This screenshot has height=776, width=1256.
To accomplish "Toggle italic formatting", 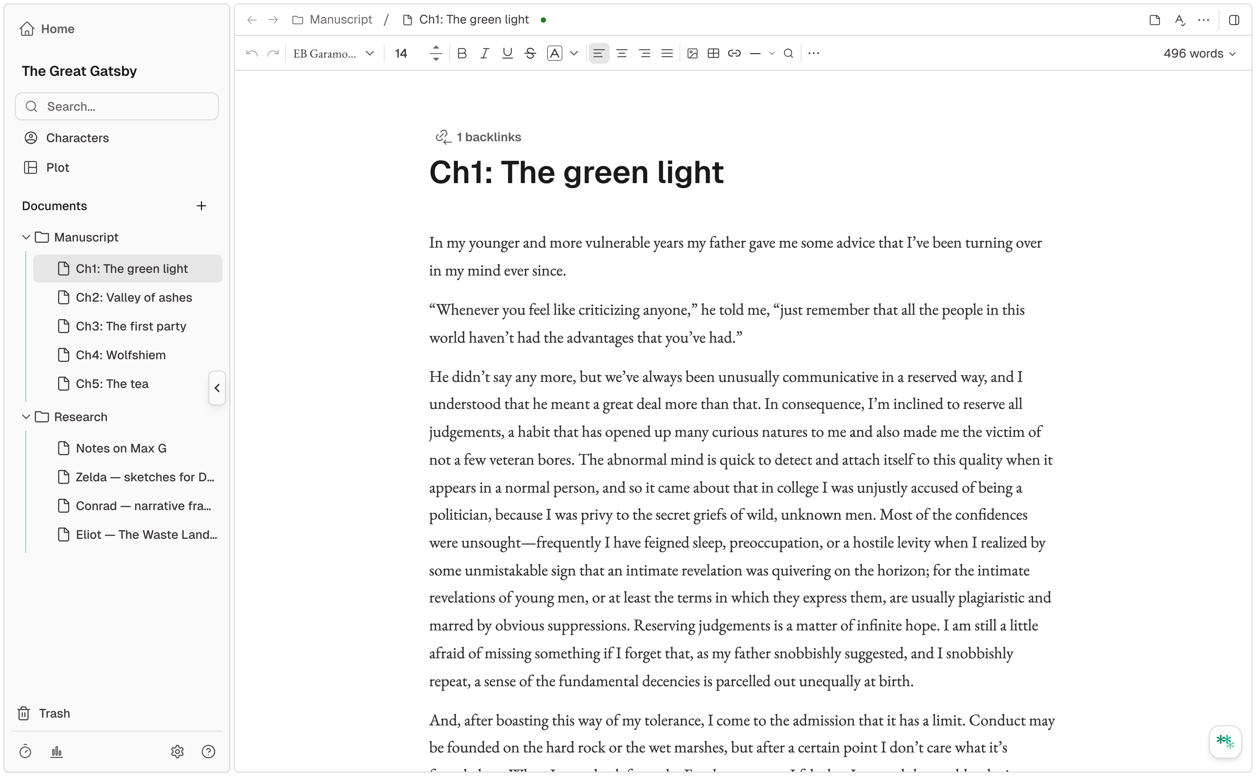I will tap(484, 53).
